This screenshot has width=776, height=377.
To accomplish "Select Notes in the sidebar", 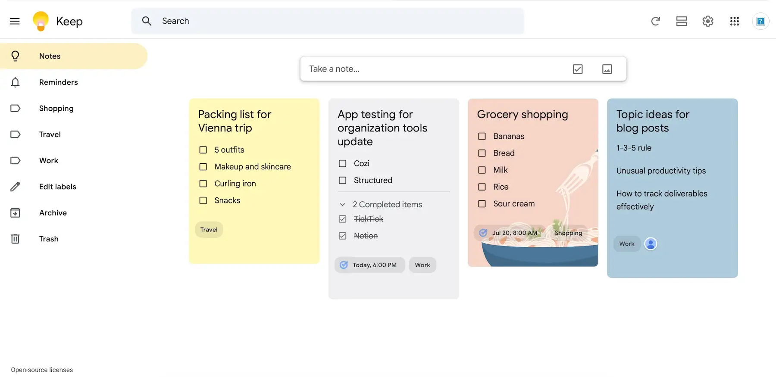I will [74, 56].
